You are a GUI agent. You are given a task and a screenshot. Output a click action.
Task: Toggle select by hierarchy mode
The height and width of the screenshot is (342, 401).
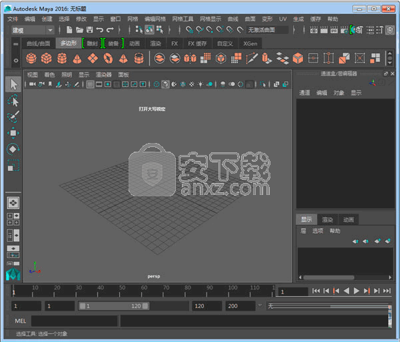[x=139, y=30]
